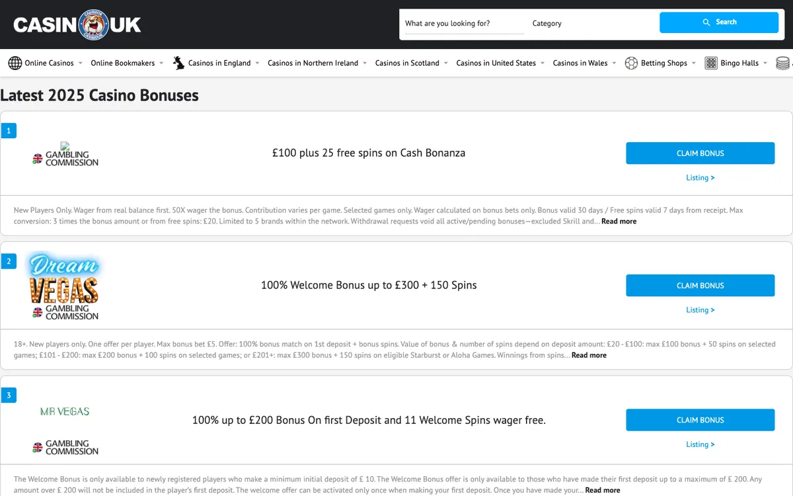Click '100% up to £200 Bonus On first Deposit' title
Image resolution: width=793 pixels, height=496 pixels.
369,420
